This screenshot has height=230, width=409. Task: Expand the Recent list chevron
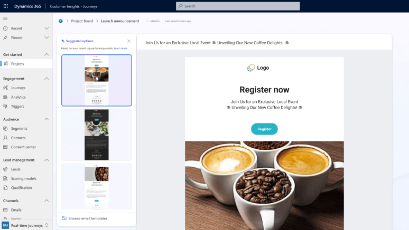47,28
